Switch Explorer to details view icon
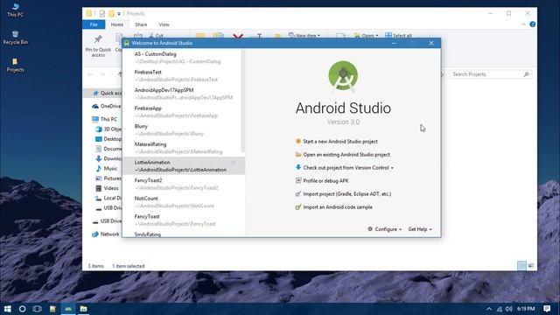Image resolution: width=560 pixels, height=315 pixels. click(x=521, y=266)
